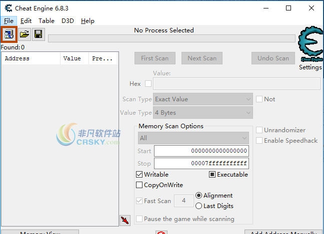
Task: Click the Fast Scan alignment value box
Action: pyautogui.click(x=183, y=201)
